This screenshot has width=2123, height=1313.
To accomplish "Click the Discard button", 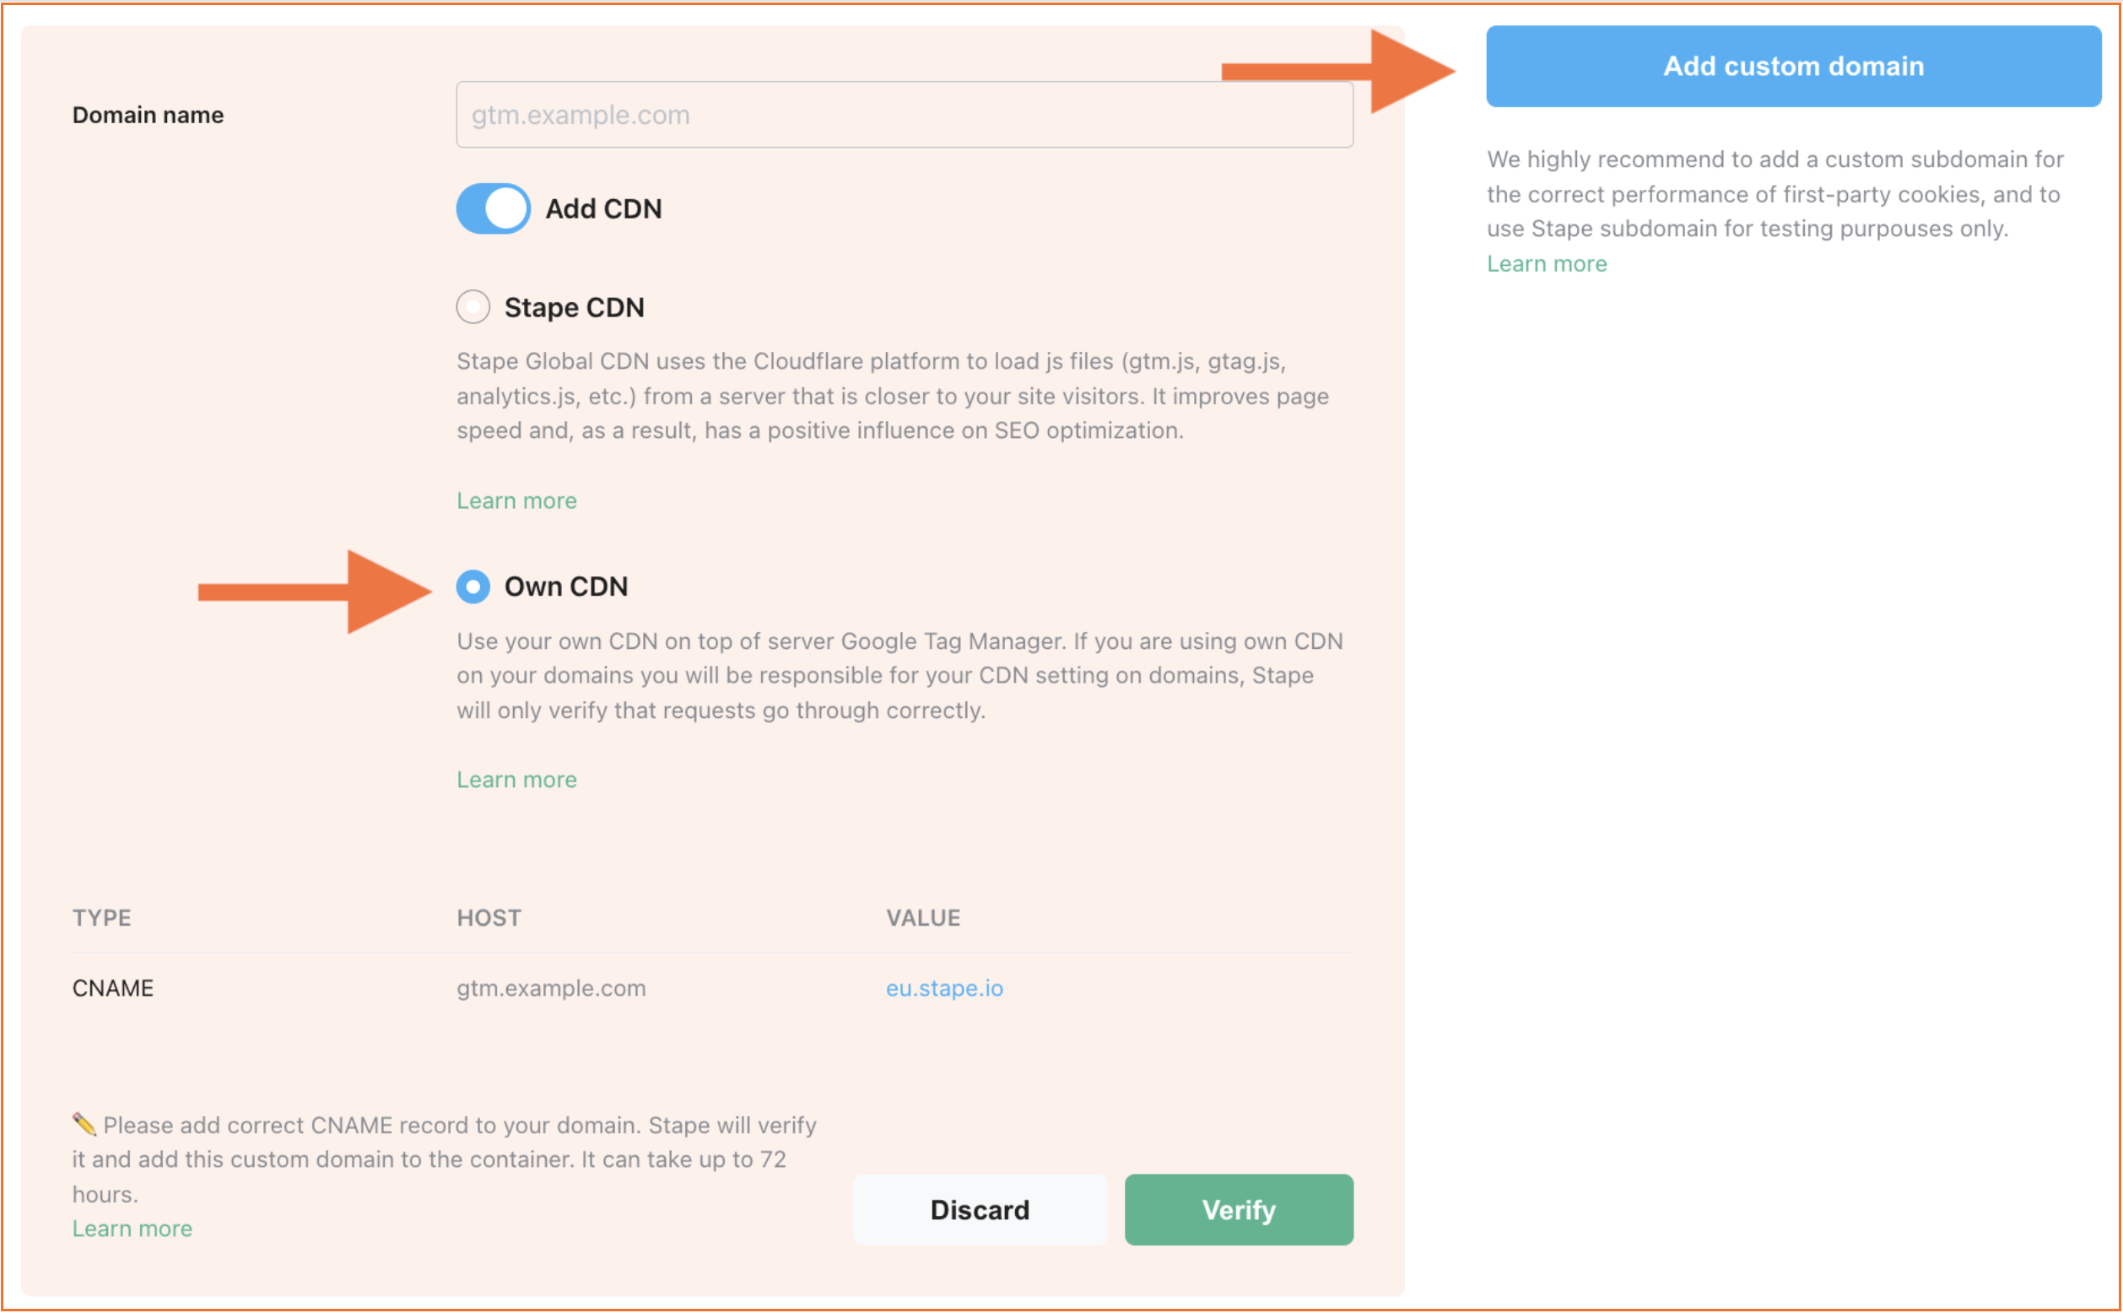I will tap(980, 1210).
